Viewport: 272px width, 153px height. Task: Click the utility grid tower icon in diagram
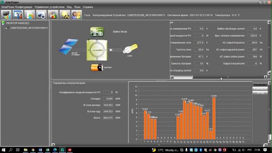97,32
